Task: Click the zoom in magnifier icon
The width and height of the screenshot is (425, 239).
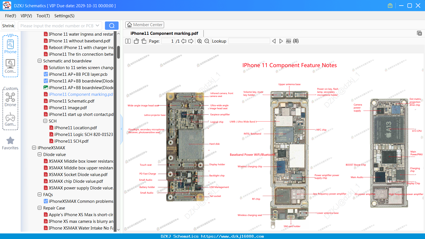Action: coord(200,41)
